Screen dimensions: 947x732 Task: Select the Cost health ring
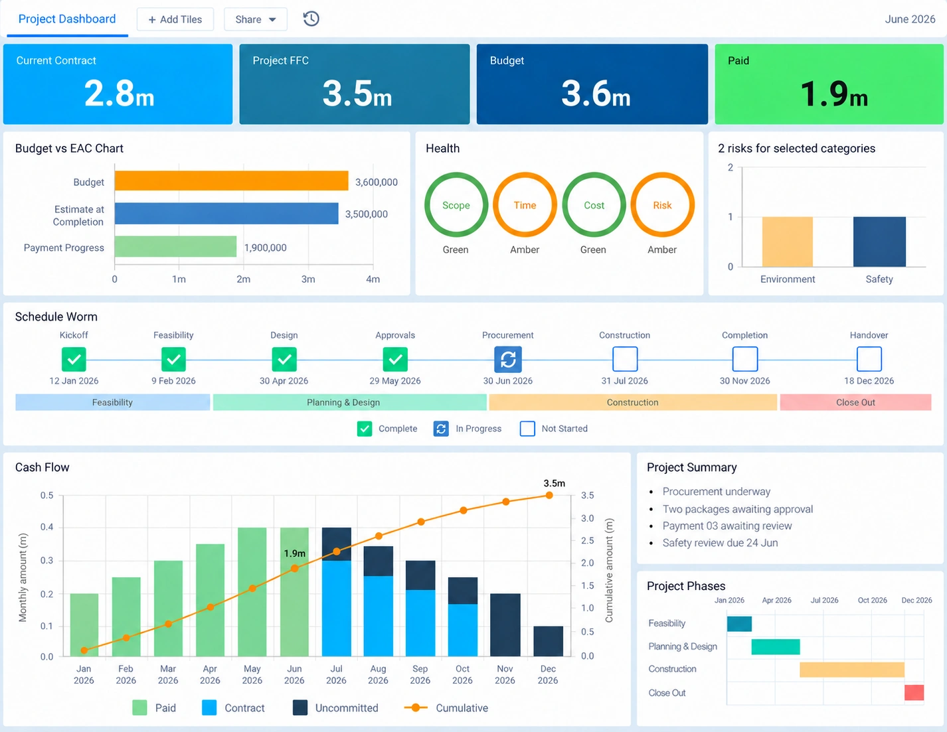(x=594, y=205)
